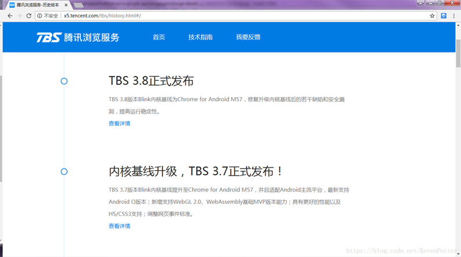The height and width of the screenshot is (257, 461).
Task: Open 技术指南 navigation item
Action: [x=201, y=37]
